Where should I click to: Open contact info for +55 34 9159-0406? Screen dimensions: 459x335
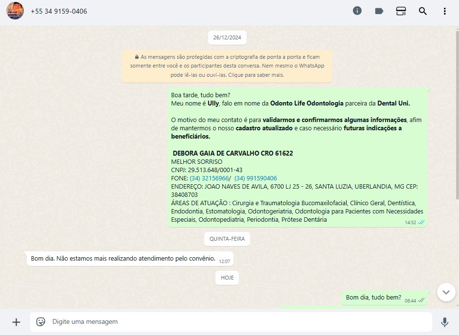click(x=59, y=11)
